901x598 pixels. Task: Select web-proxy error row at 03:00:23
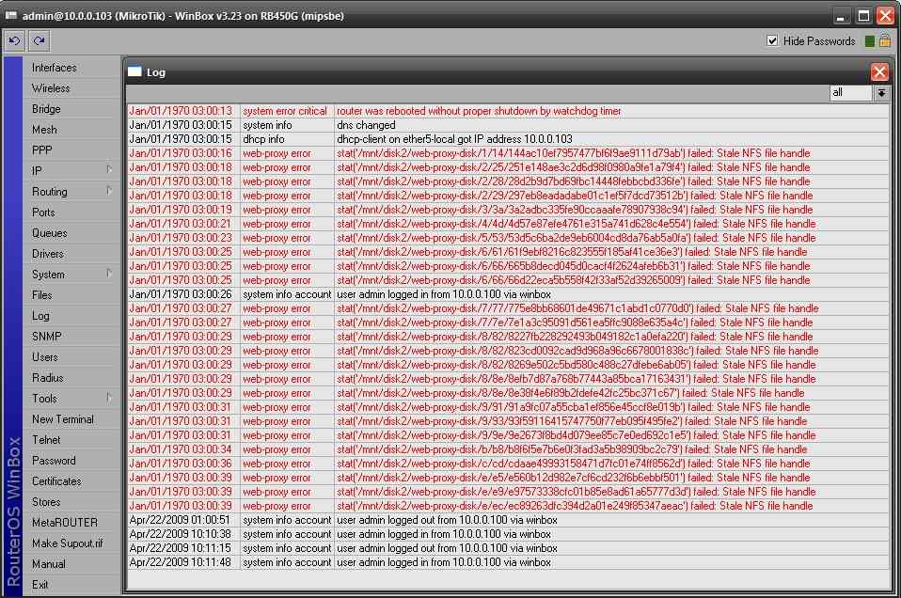pyautogui.click(x=508, y=238)
